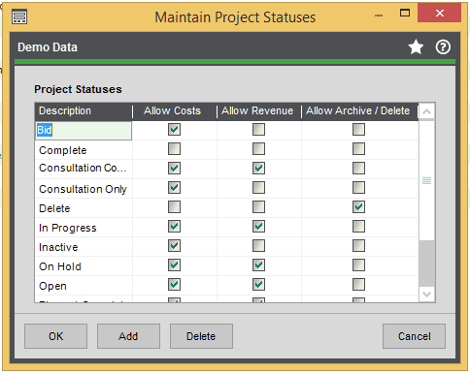
Task: Uncheck Allow Archive / Delete for Delete status
Action: [358, 207]
